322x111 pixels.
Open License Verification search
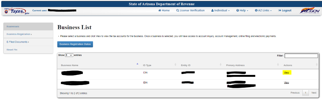(190, 10)
